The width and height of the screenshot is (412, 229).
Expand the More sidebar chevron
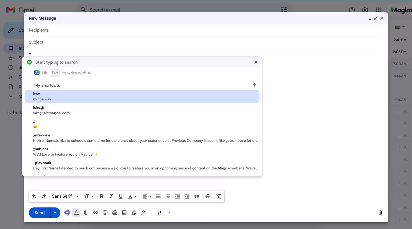point(11,96)
